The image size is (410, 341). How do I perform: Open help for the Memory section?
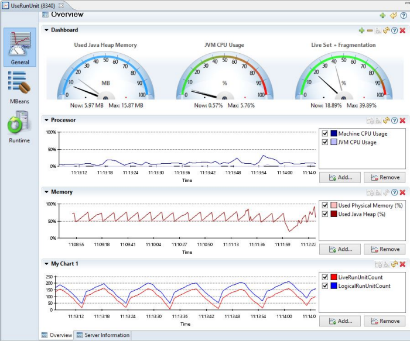tap(394, 192)
